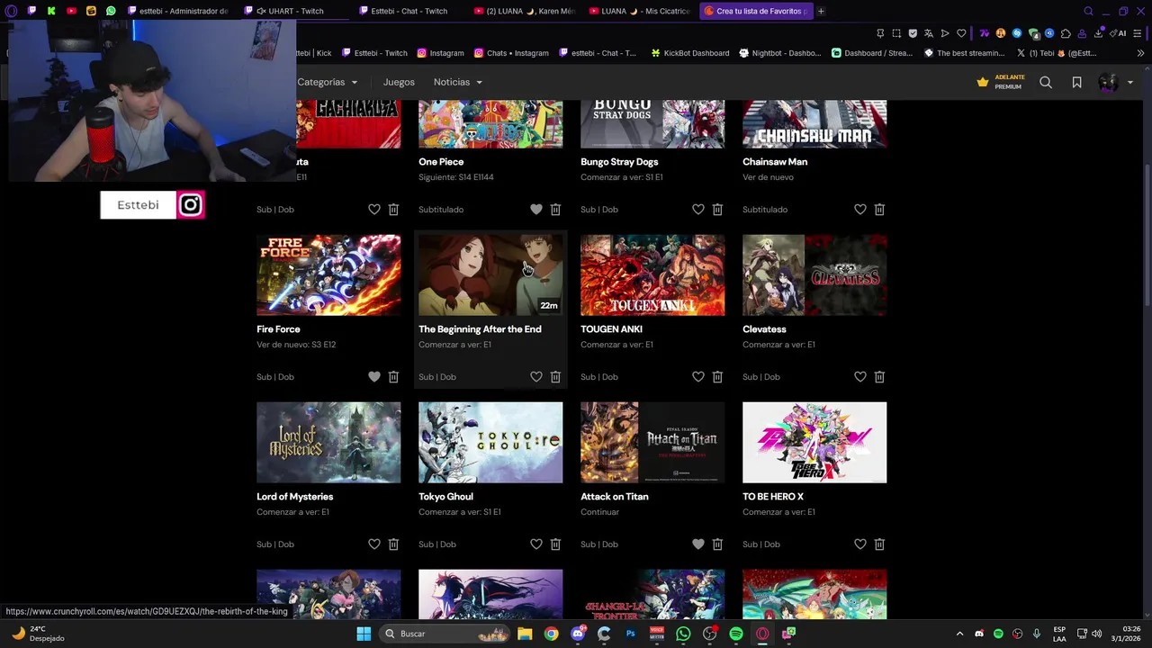Viewport: 1152px width, 648px height.
Task: Expand the Categorías dropdown
Action: pos(328,82)
